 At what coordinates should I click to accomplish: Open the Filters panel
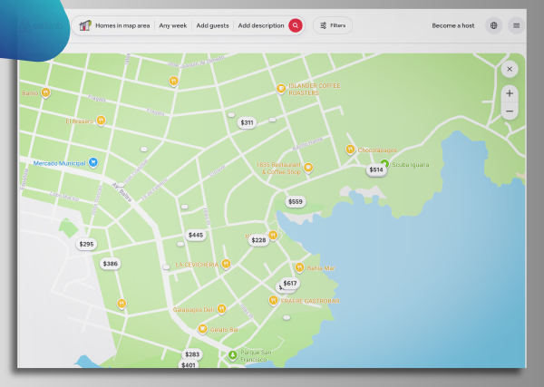(333, 25)
